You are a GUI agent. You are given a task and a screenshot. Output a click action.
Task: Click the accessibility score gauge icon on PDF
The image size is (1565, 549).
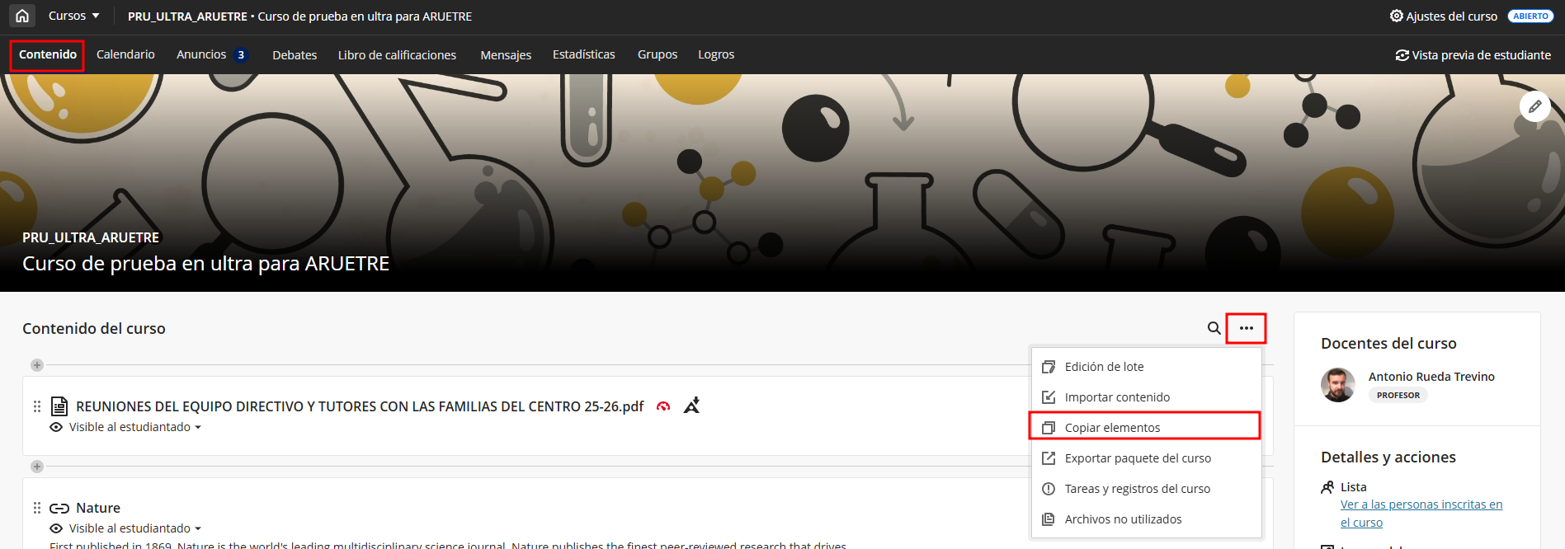[x=663, y=406]
